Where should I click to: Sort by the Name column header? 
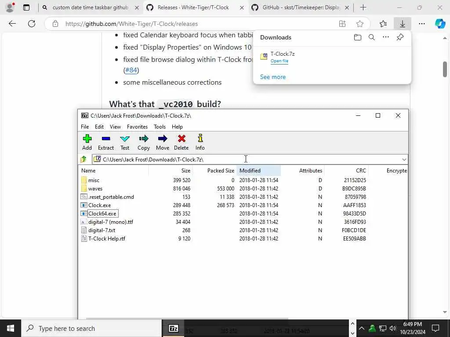[114, 171]
